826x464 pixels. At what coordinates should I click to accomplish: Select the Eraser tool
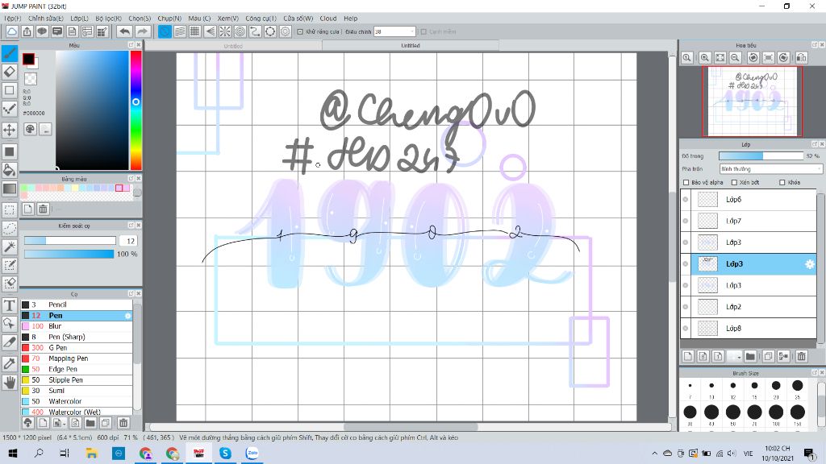[x=10, y=72]
